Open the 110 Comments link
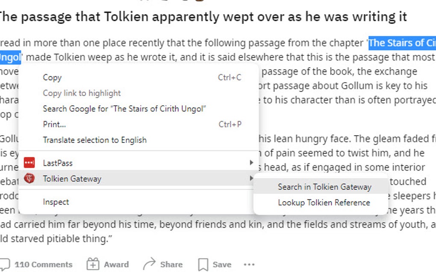This screenshot has height=272, width=436. tap(43, 264)
